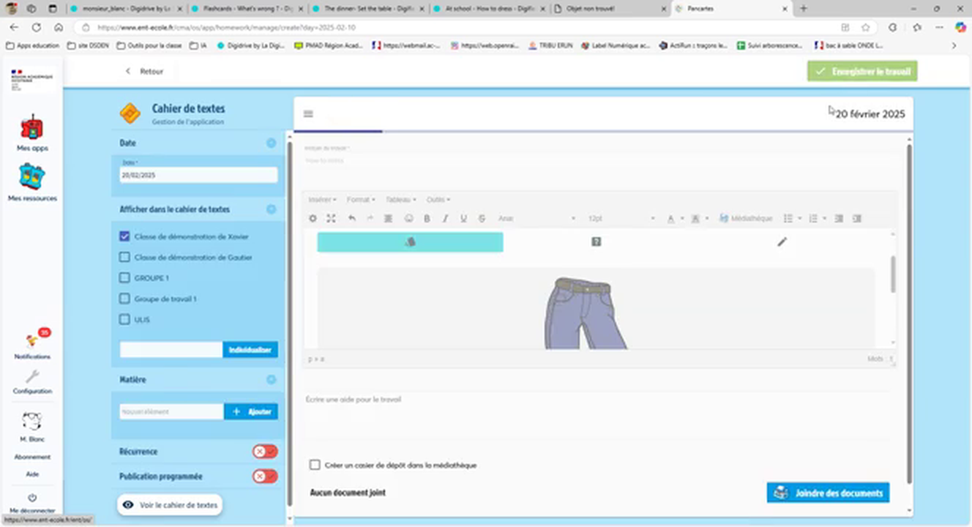972x527 pixels.
Task: Open the text color picker dropdown
Action: coord(681,219)
